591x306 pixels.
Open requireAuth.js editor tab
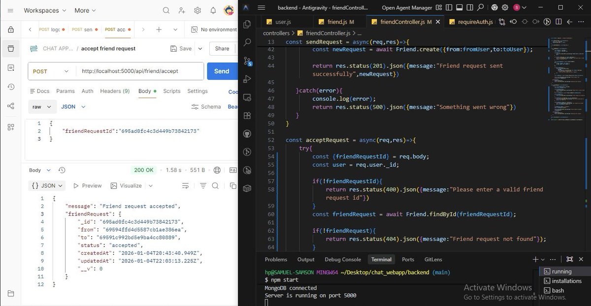(470, 22)
